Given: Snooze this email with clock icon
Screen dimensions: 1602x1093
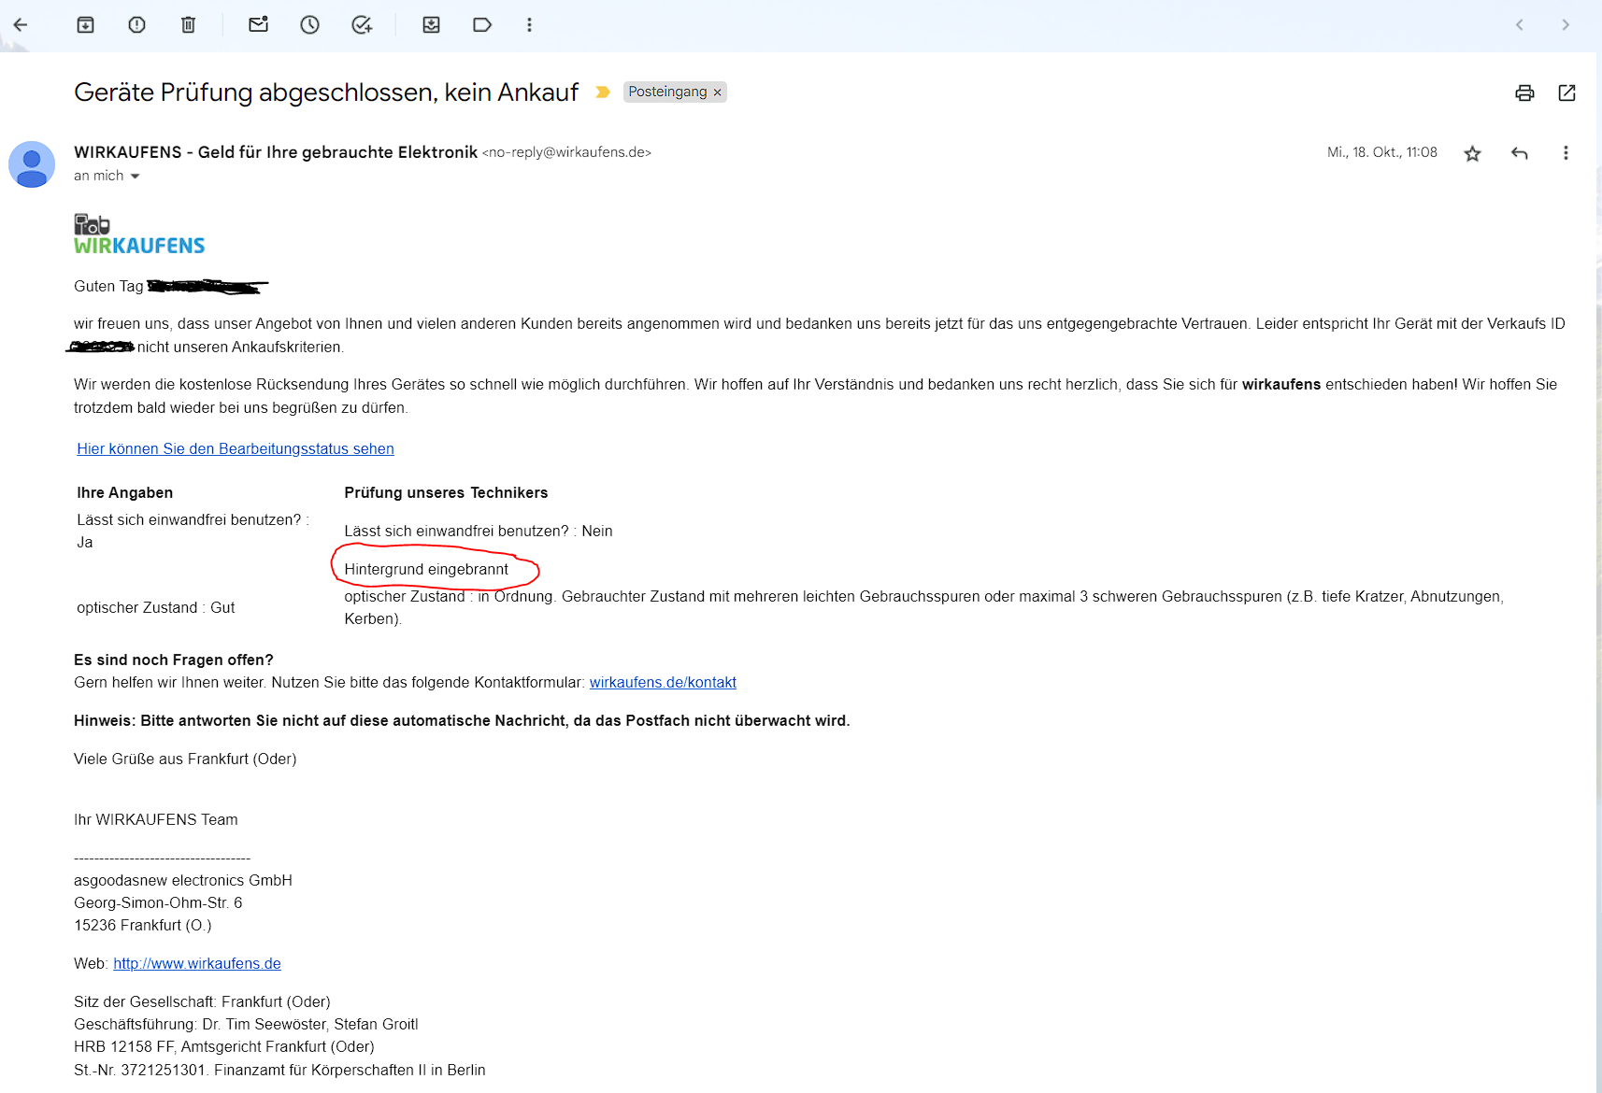Looking at the screenshot, I should (x=309, y=25).
